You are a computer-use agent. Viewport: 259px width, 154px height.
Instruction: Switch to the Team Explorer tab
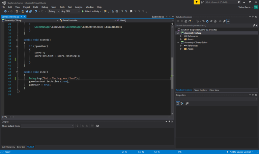coord(201,90)
